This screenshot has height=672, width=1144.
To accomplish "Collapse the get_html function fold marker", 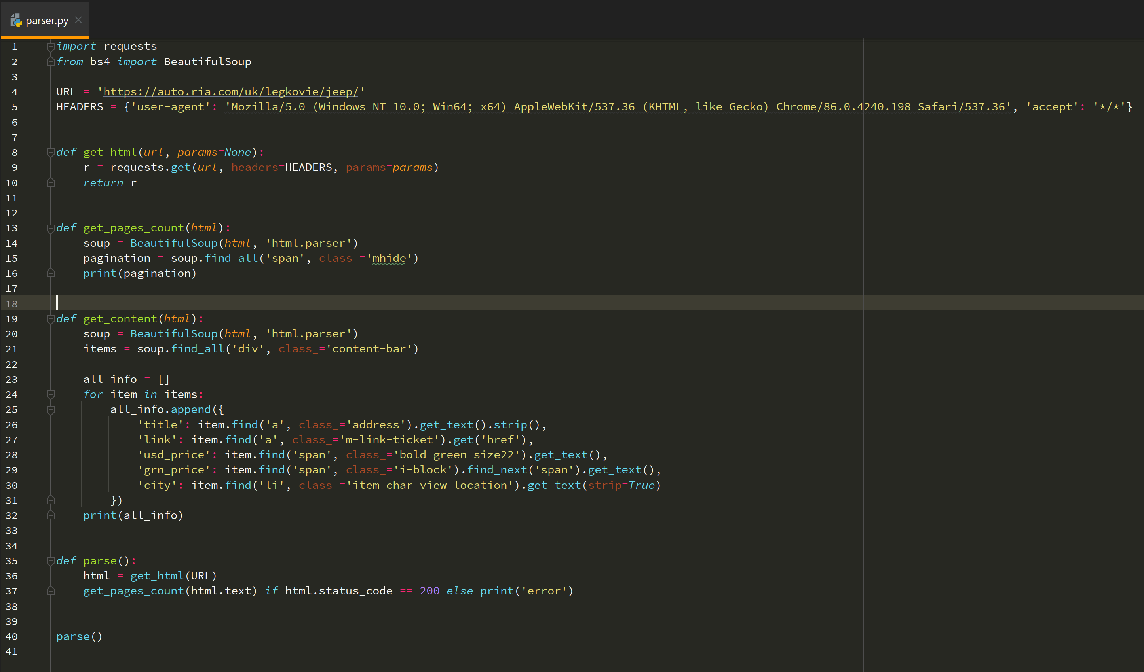I will pos(50,152).
